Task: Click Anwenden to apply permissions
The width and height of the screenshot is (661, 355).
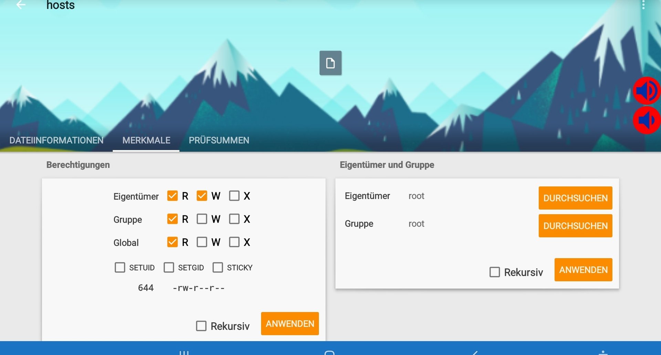Action: pos(290,324)
